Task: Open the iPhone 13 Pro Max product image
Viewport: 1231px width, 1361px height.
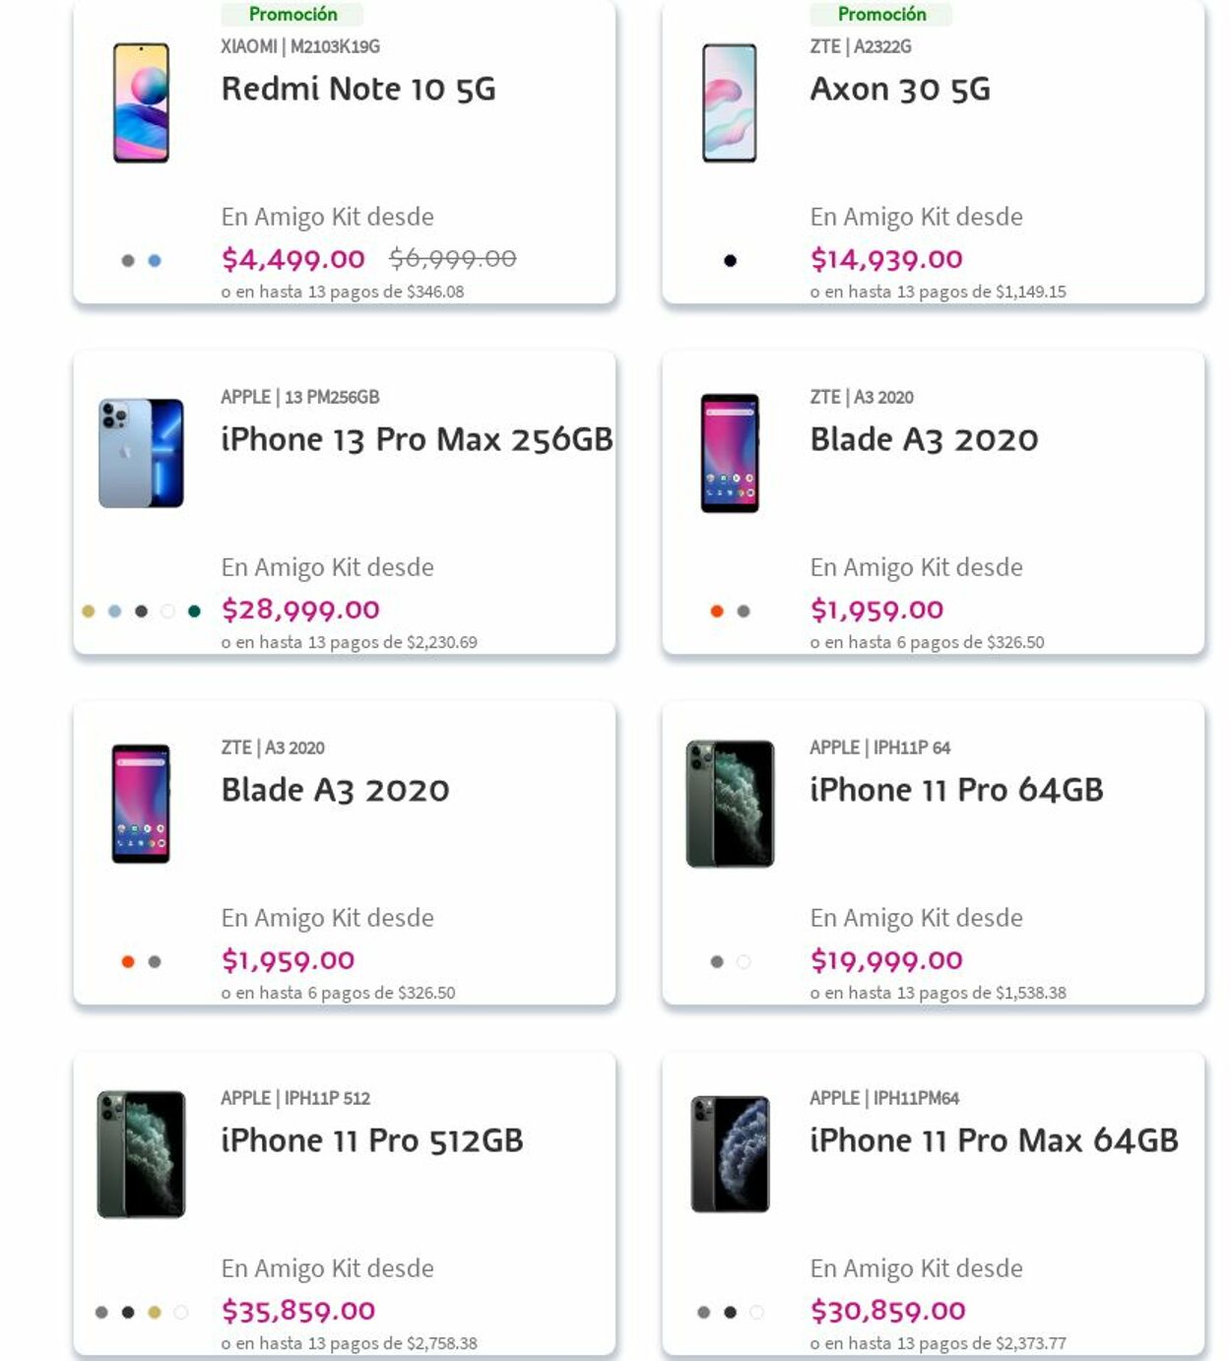Action: point(141,453)
